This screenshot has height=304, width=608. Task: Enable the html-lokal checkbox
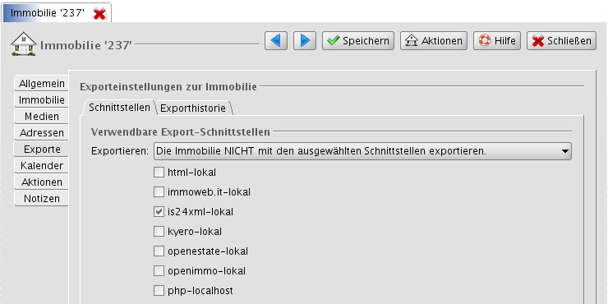pyautogui.click(x=159, y=173)
